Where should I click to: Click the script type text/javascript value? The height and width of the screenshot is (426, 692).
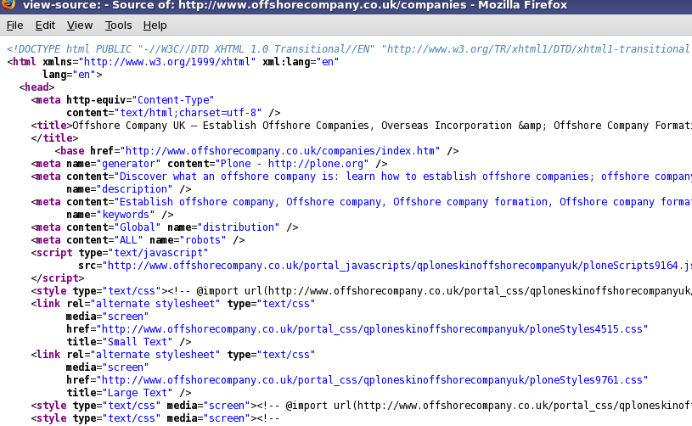point(158,253)
